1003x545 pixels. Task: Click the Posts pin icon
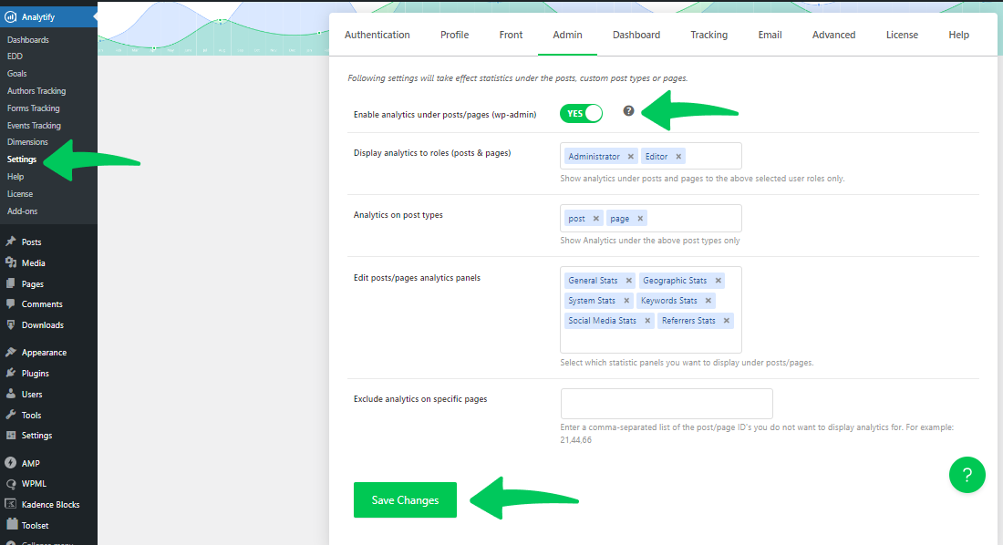point(10,242)
